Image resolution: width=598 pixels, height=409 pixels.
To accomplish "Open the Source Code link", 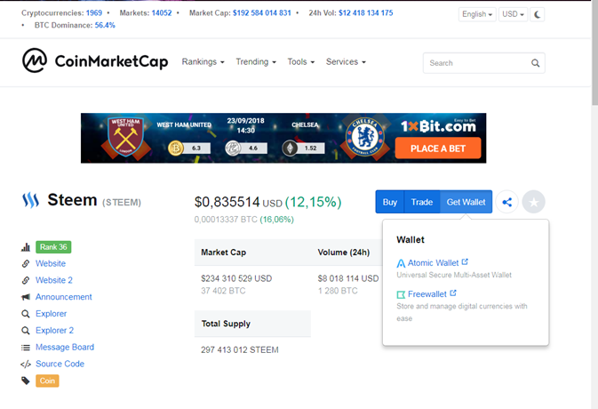I will point(60,364).
